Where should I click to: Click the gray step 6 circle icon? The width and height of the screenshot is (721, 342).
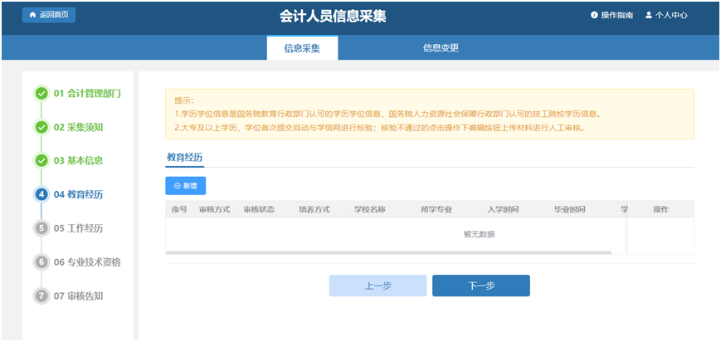41,262
